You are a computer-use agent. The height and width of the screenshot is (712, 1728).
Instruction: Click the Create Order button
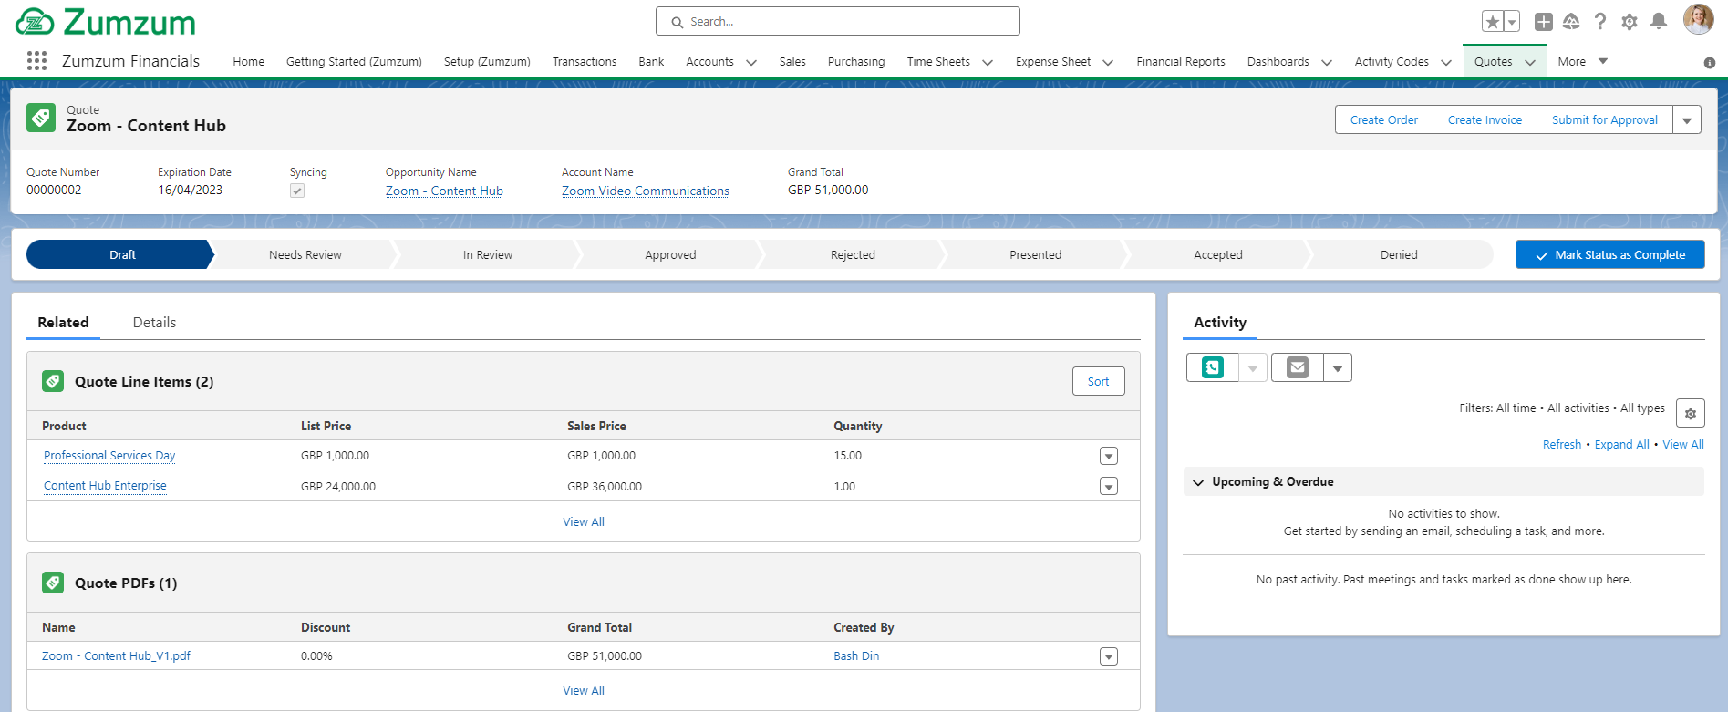point(1384,120)
